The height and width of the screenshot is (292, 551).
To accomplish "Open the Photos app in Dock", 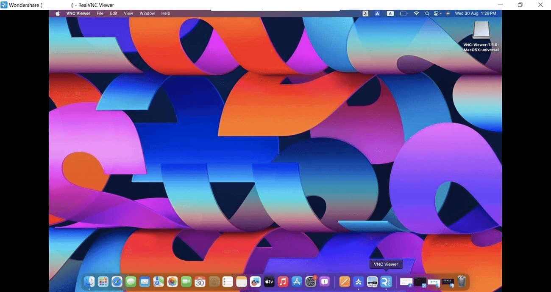I will (172, 281).
